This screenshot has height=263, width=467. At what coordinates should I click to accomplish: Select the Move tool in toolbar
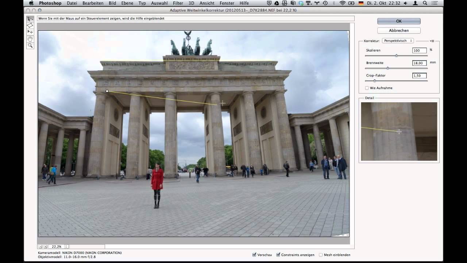(30, 32)
